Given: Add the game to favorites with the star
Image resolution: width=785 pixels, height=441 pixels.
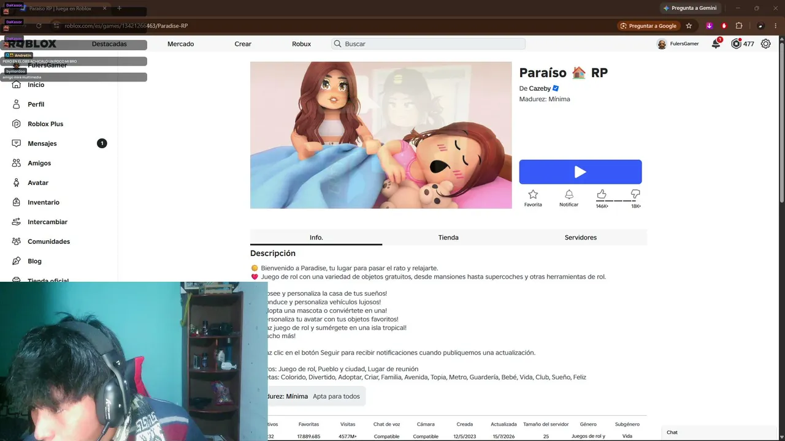Looking at the screenshot, I should click(x=533, y=194).
